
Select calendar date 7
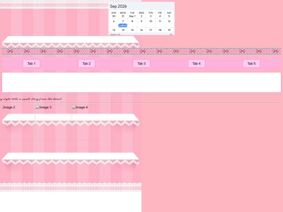(123, 21)
